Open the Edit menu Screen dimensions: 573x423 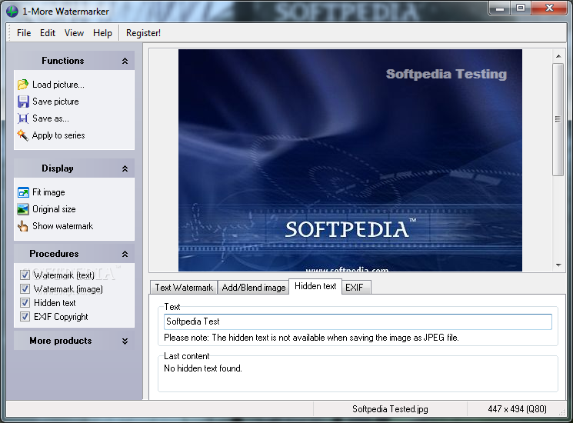click(x=48, y=33)
